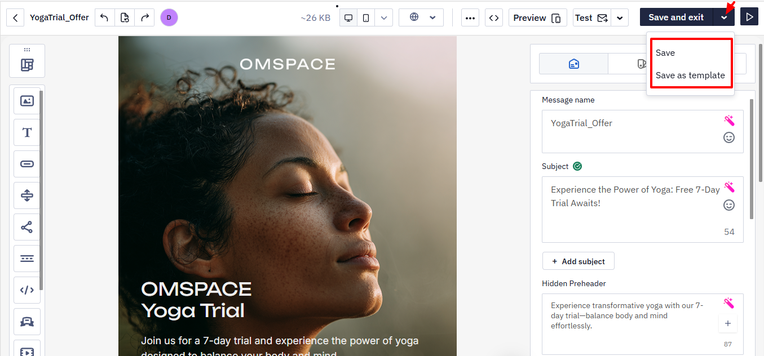Image resolution: width=764 pixels, height=356 pixels.
Task: Select the Spacer block icon
Action: click(x=27, y=196)
